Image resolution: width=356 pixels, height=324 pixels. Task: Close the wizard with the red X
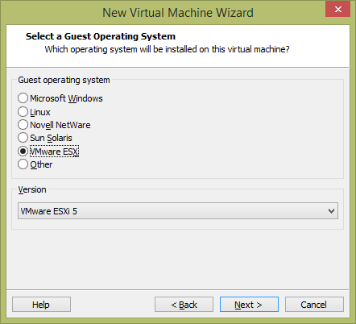tap(337, 9)
